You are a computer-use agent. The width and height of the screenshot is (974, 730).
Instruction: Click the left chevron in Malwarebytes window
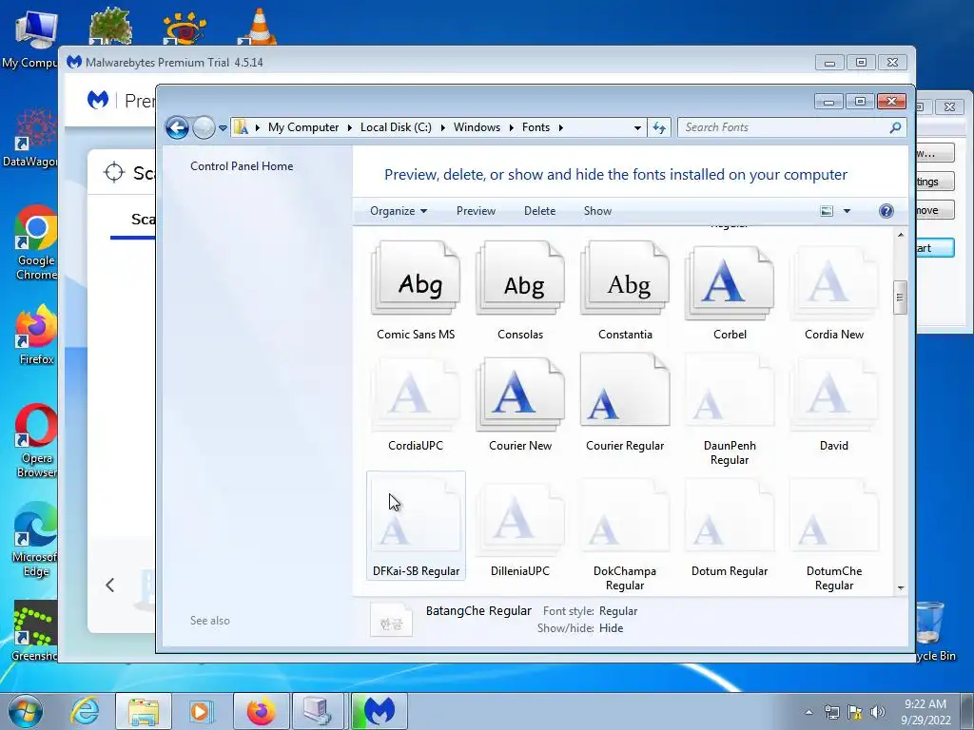pos(110,585)
